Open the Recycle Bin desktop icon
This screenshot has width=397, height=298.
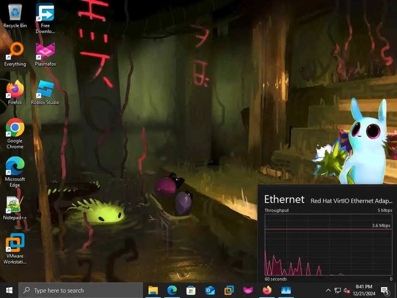15,16
